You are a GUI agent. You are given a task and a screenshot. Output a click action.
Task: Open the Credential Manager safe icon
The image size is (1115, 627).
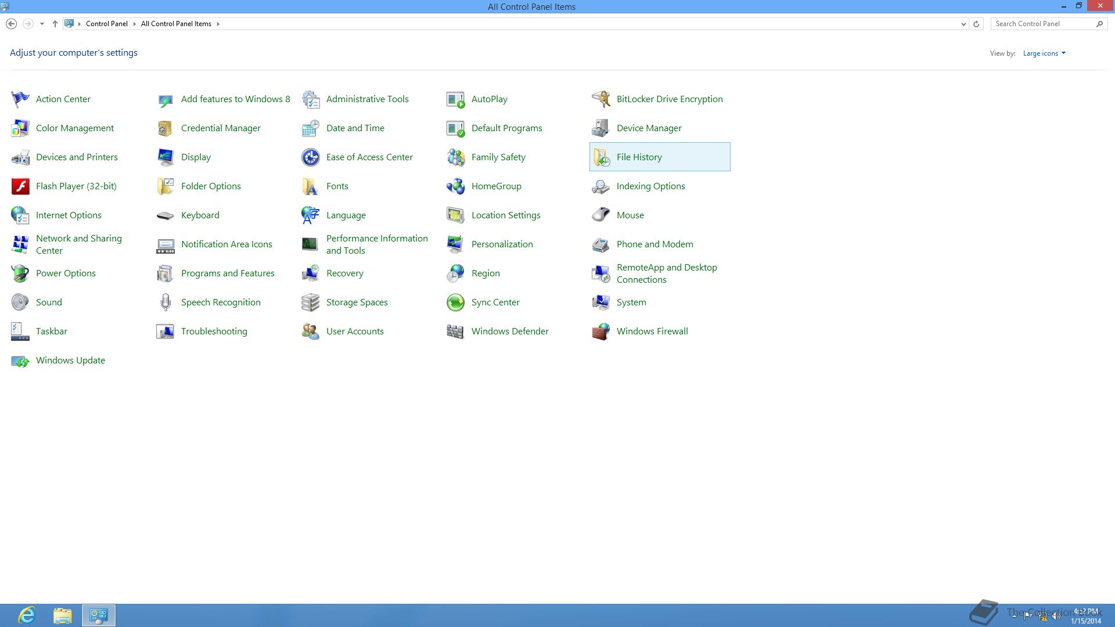pyautogui.click(x=166, y=128)
